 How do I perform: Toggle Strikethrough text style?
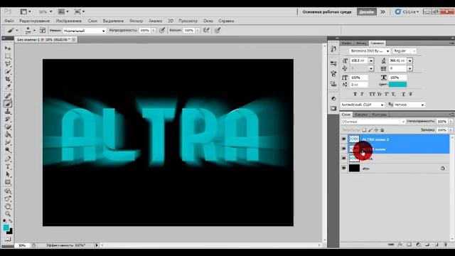[x=411, y=94]
